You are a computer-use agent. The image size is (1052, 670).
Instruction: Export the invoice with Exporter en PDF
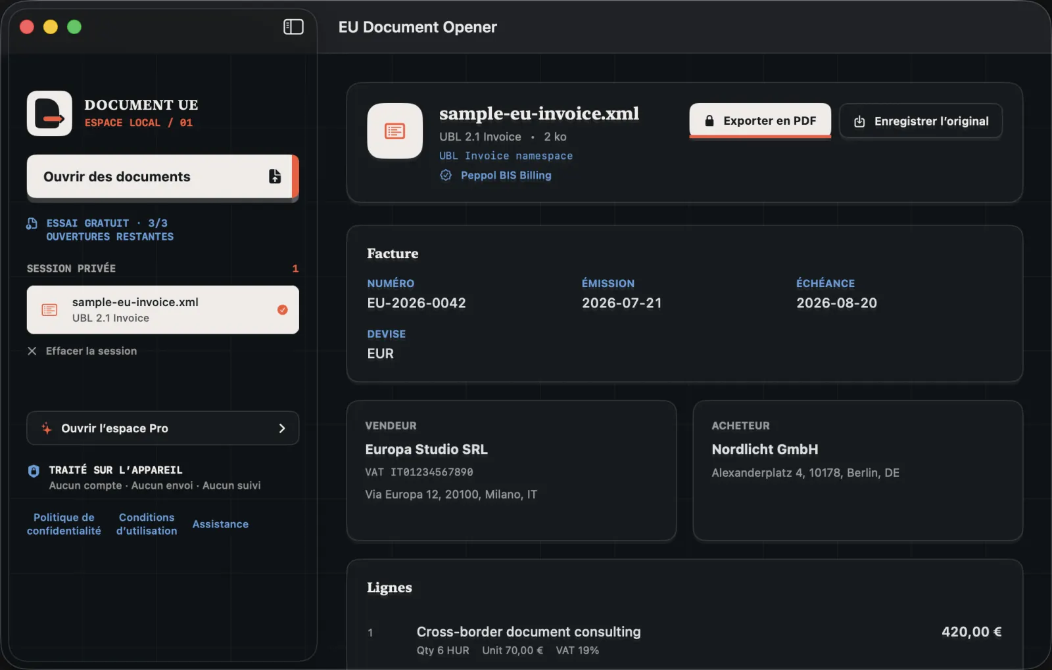pyautogui.click(x=760, y=121)
